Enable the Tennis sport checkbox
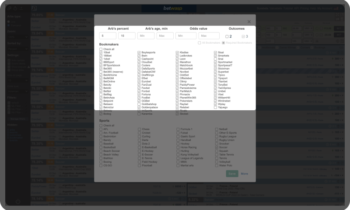Image resolution: width=350 pixels, height=210 pixels. click(x=217, y=158)
